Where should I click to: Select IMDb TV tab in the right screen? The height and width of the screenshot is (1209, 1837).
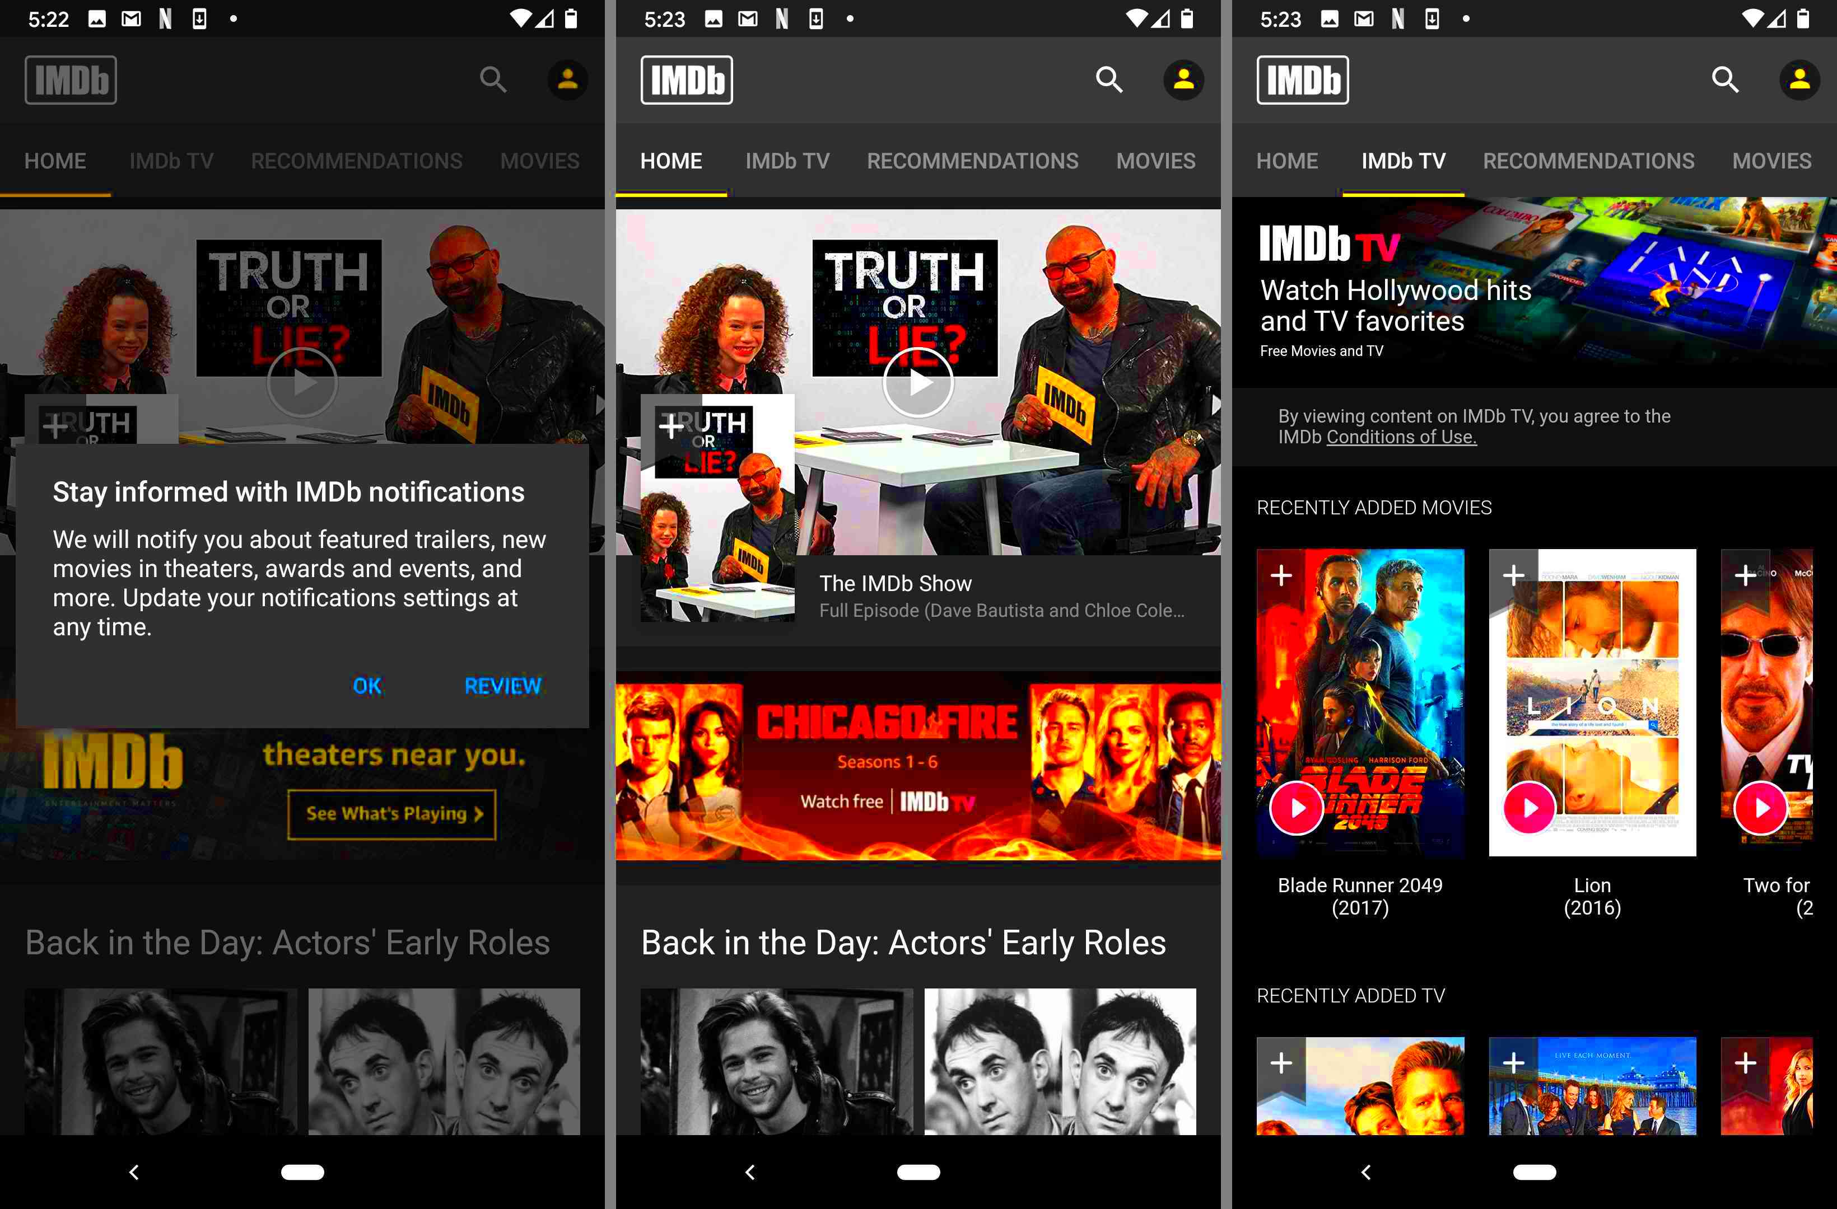(x=1403, y=161)
